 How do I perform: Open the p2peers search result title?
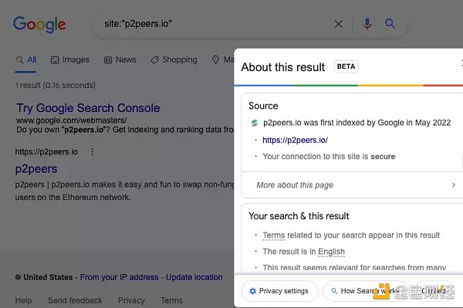click(x=36, y=169)
